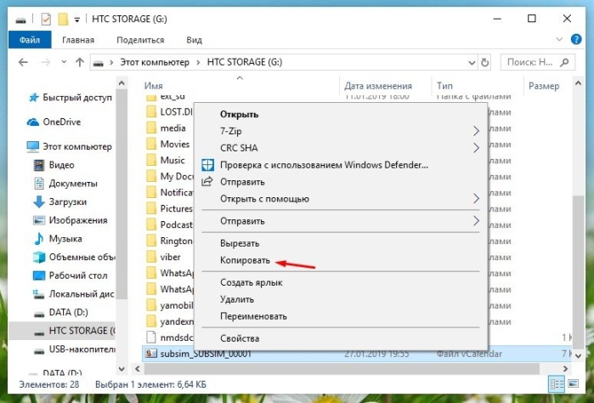Open Локальный диск in the sidebar

click(x=73, y=294)
